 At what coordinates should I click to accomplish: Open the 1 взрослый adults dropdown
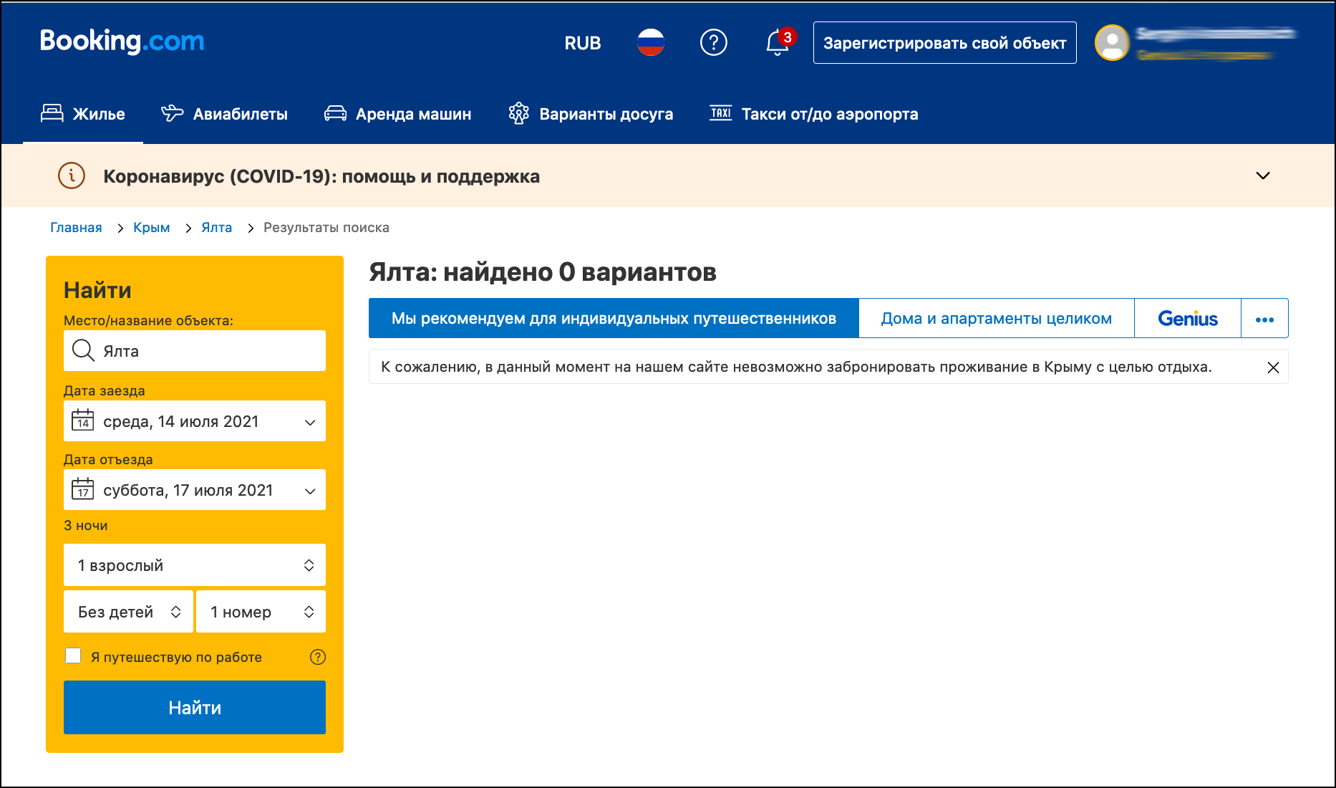point(195,564)
